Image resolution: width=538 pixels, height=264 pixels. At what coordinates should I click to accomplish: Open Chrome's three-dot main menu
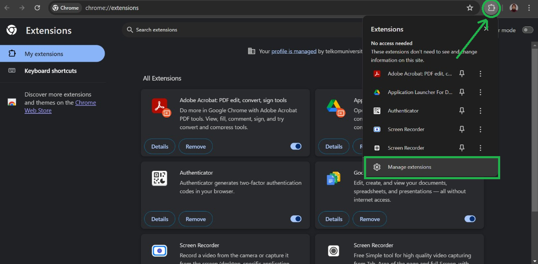click(529, 8)
